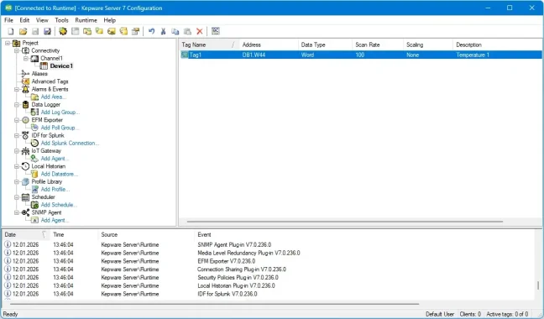Sort the event log by Date header

point(25,235)
